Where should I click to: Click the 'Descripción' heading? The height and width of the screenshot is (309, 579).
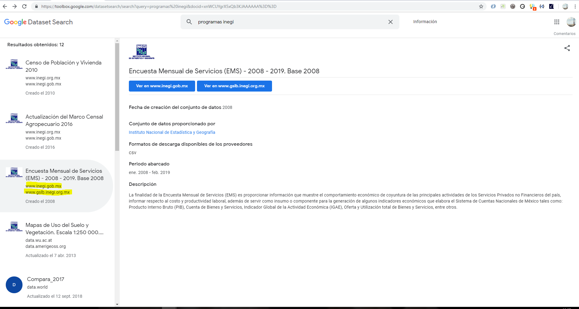[143, 184]
